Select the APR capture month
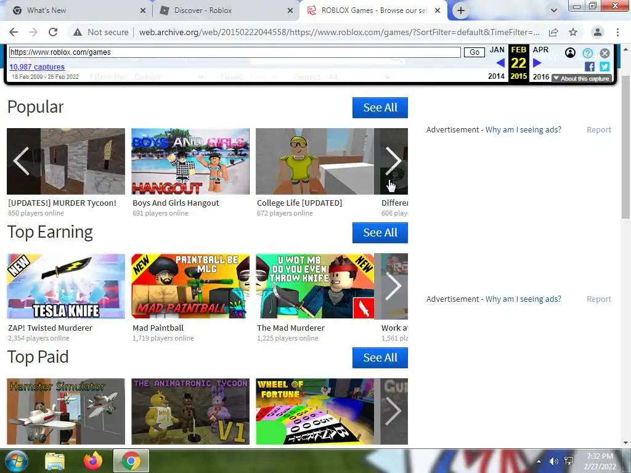 (x=540, y=49)
